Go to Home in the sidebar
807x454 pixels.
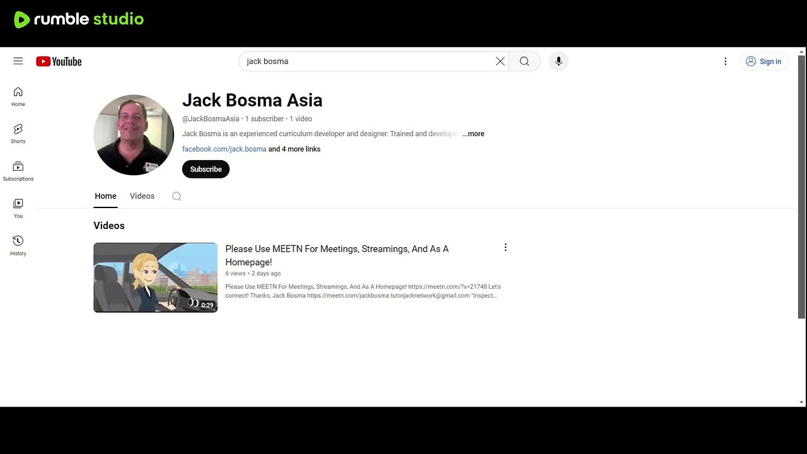(18, 96)
